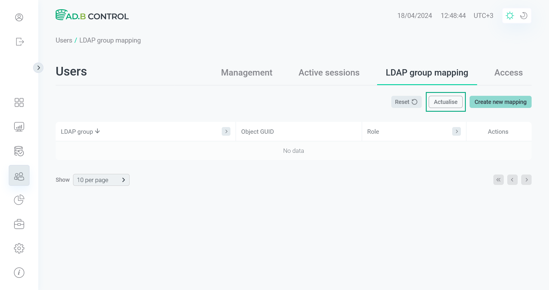
Task: Open the 10 per page dropdown
Action: point(101,180)
